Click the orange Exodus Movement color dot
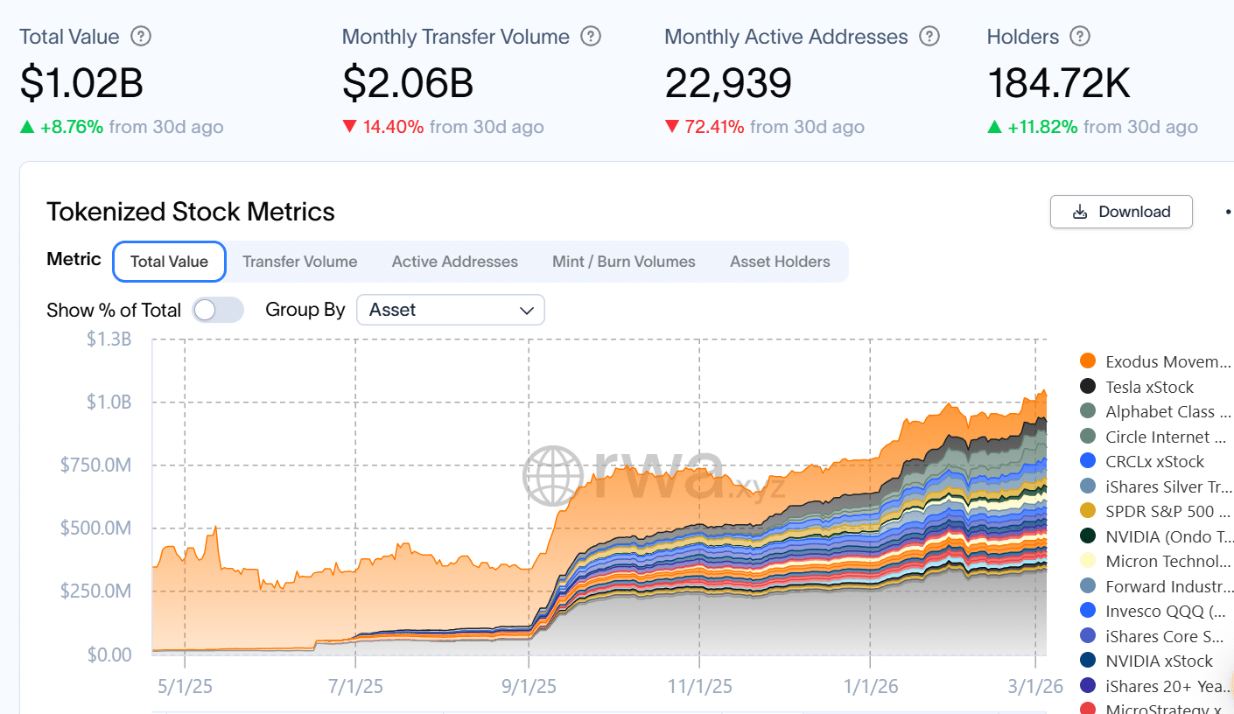1234x714 pixels. (1088, 361)
